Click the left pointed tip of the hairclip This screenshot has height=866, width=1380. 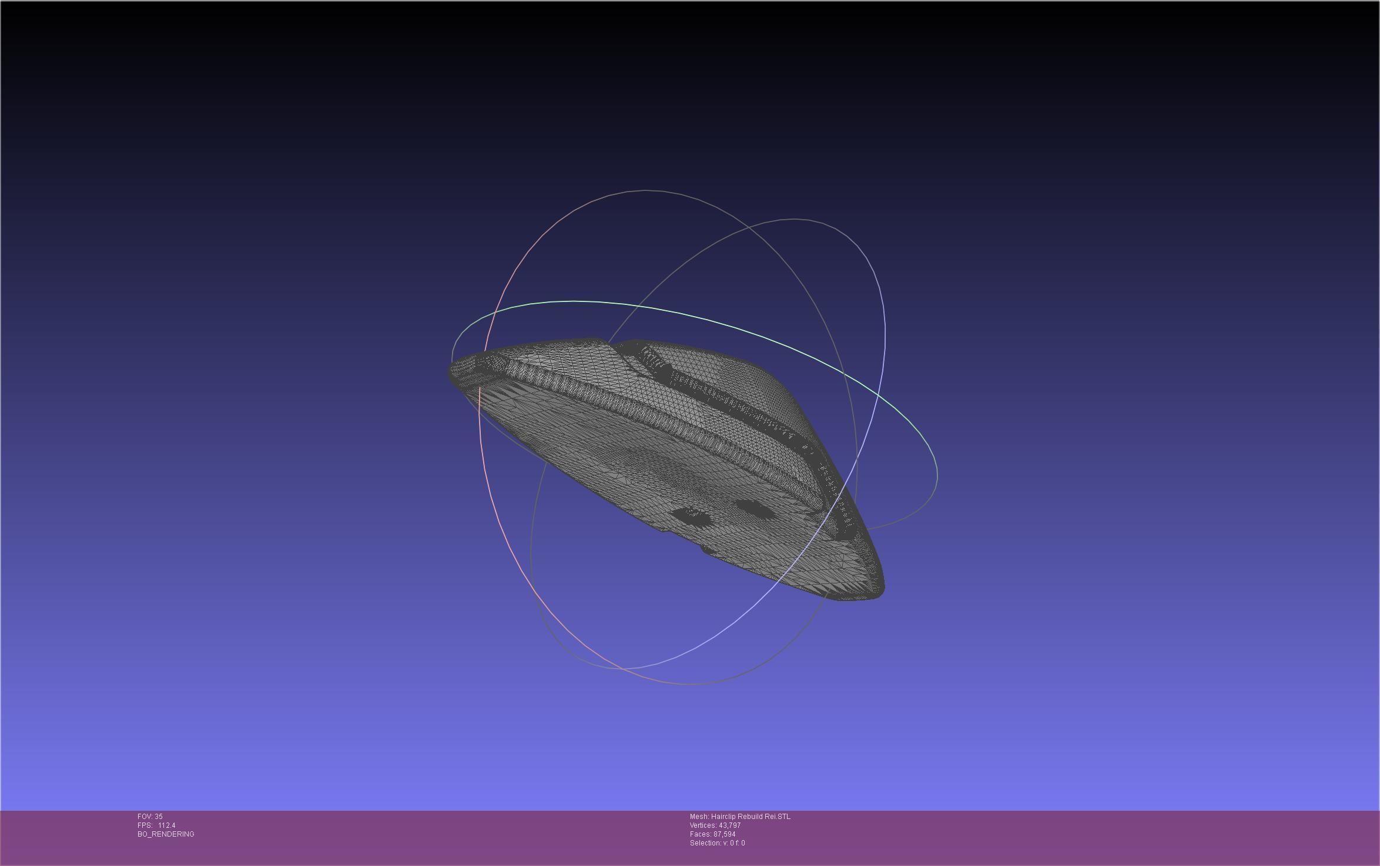pyautogui.click(x=454, y=372)
